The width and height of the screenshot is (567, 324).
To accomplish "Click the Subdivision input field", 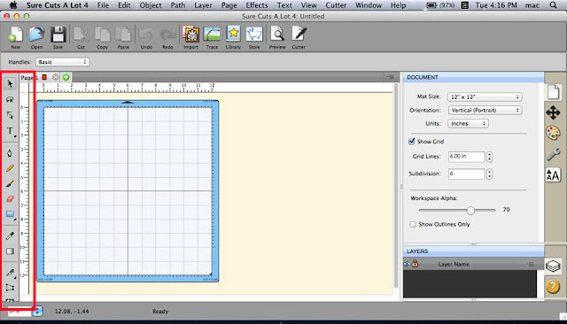I will click(466, 174).
